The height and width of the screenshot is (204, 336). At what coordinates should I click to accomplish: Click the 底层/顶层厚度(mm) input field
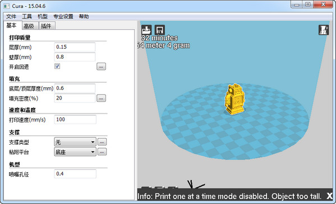pos(75,88)
